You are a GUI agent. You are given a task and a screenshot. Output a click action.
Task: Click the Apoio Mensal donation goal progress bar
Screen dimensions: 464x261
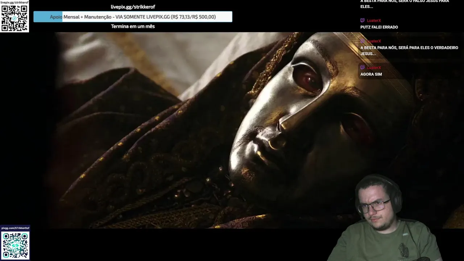(133, 17)
